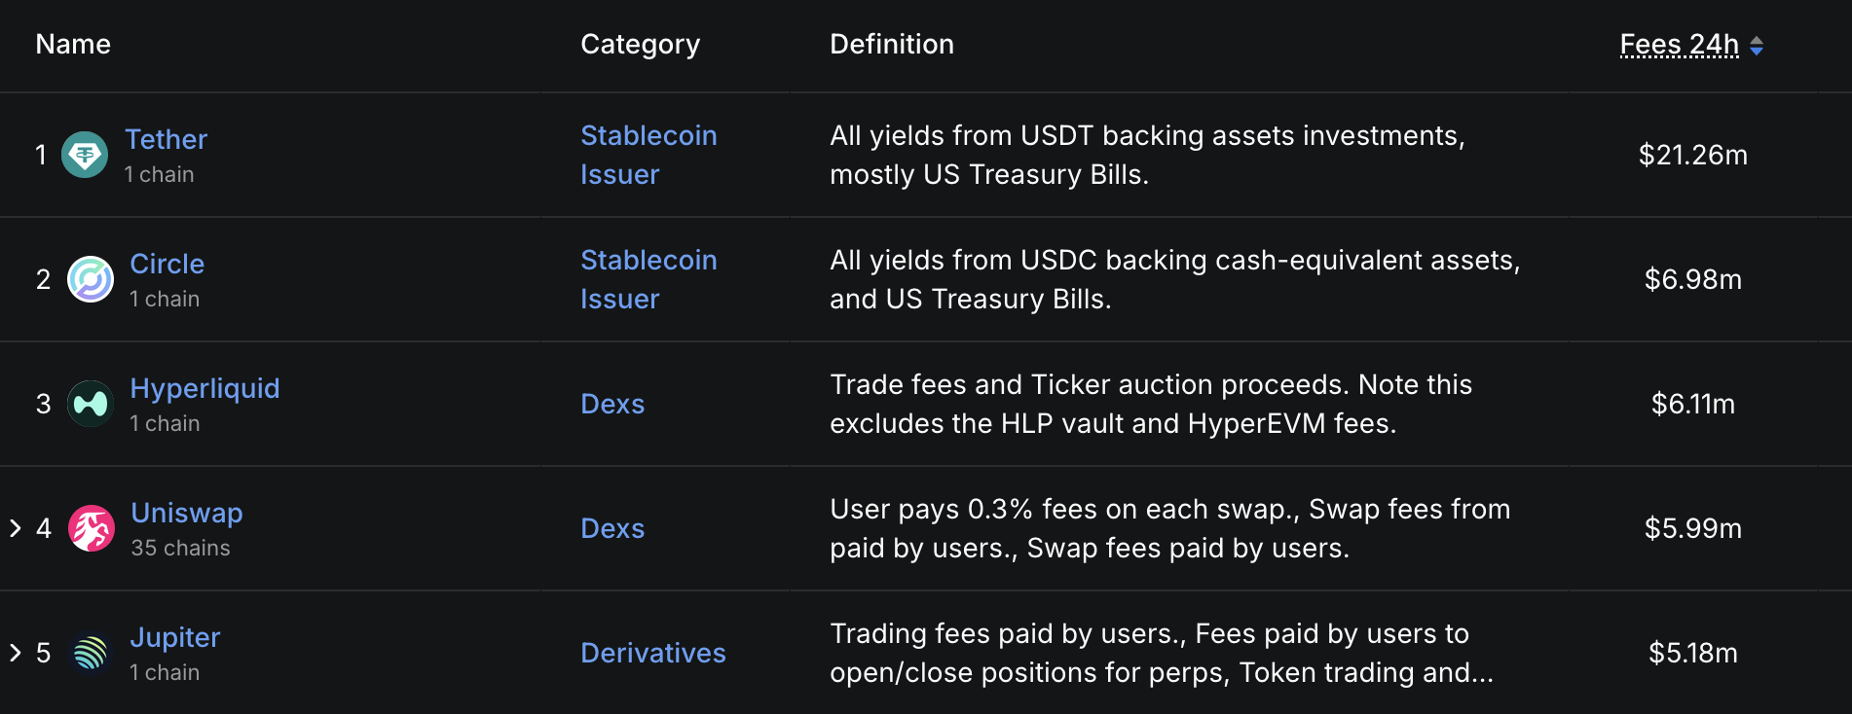This screenshot has width=1852, height=714.
Task: Click the sort arrows beside Fees 24h
Action: (x=1757, y=46)
